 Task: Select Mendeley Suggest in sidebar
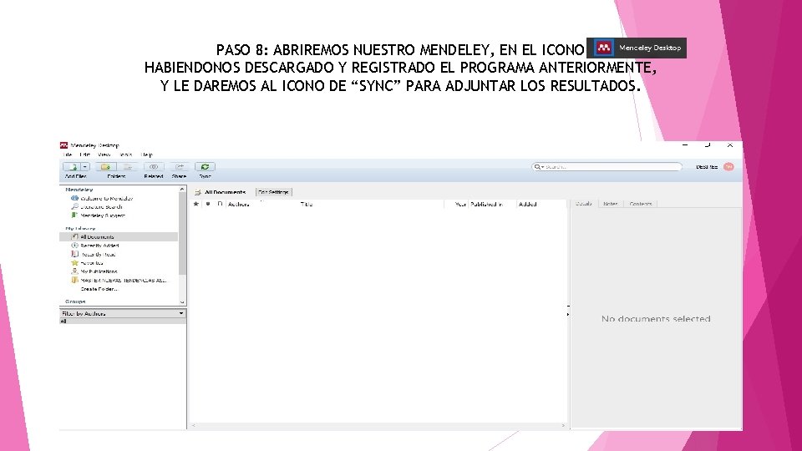(102, 215)
